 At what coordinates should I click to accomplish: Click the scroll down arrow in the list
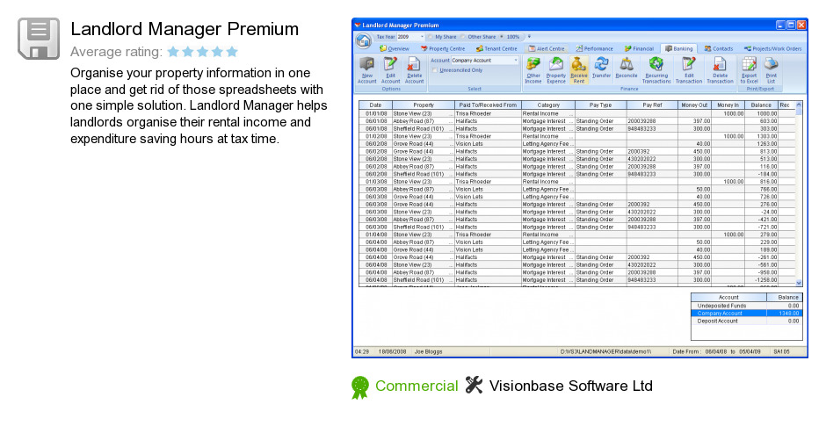pyautogui.click(x=799, y=283)
